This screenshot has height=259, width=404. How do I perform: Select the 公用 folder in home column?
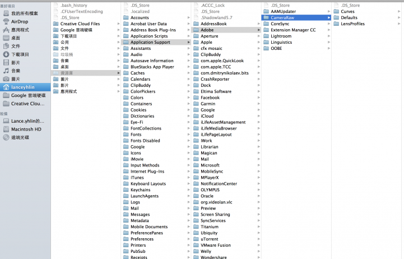coord(86,42)
